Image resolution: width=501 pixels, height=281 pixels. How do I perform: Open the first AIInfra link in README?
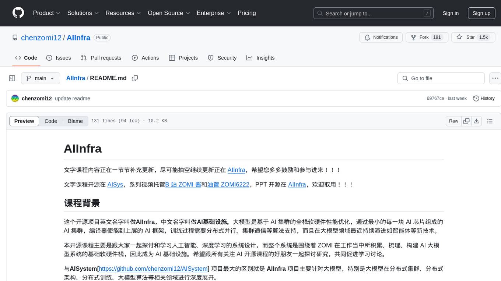coord(237,170)
